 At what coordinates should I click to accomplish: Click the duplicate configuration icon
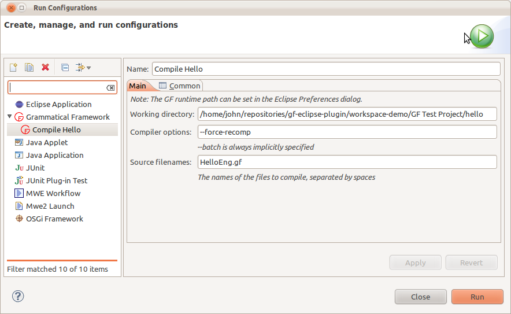pyautogui.click(x=29, y=68)
